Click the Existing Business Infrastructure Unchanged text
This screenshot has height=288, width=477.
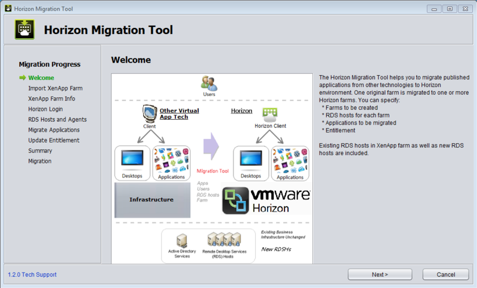point(283,234)
